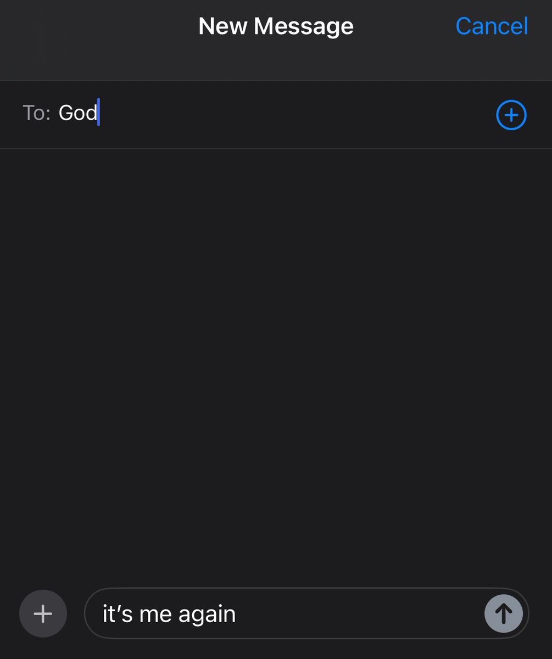Tap empty space inside the message bubble field
This screenshot has width=552, height=659.
357,613
